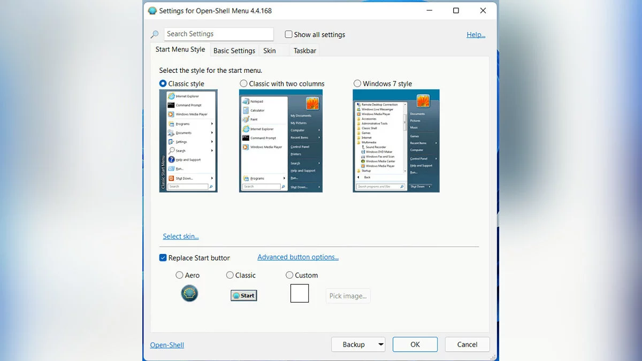The width and height of the screenshot is (642, 361).
Task: Minimize the Settings window
Action: click(x=429, y=11)
